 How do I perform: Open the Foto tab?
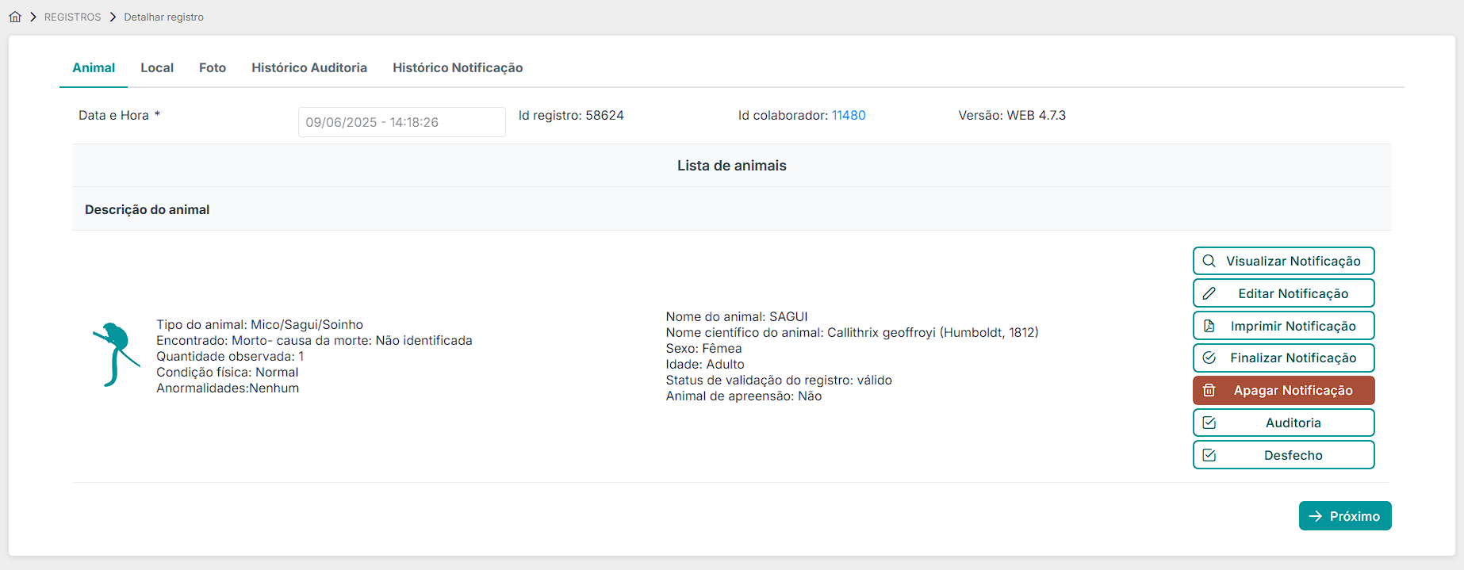213,68
